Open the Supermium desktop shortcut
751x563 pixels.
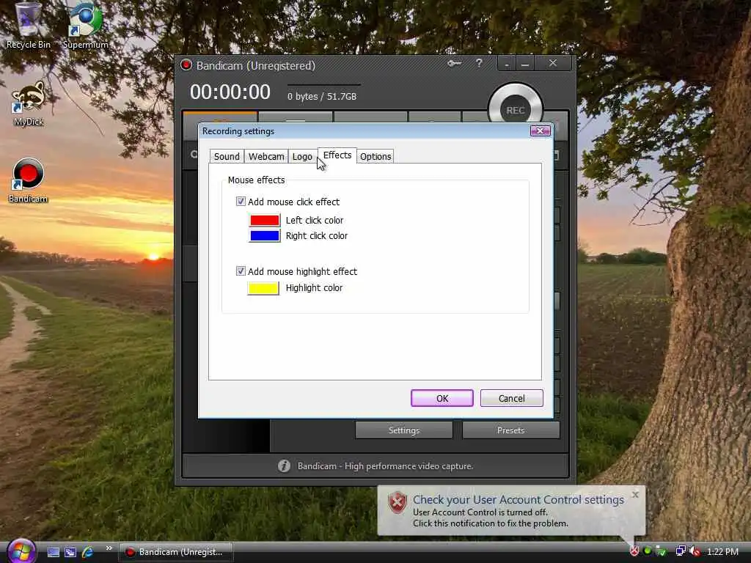86,26
